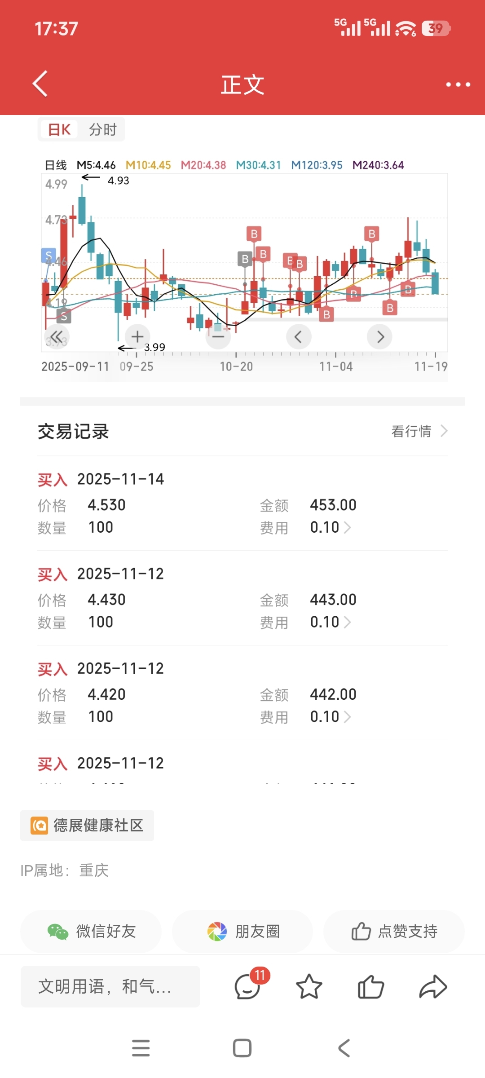485x1078 pixels.
Task: Like the post with the thumbs-up icon
Action: pos(371,987)
